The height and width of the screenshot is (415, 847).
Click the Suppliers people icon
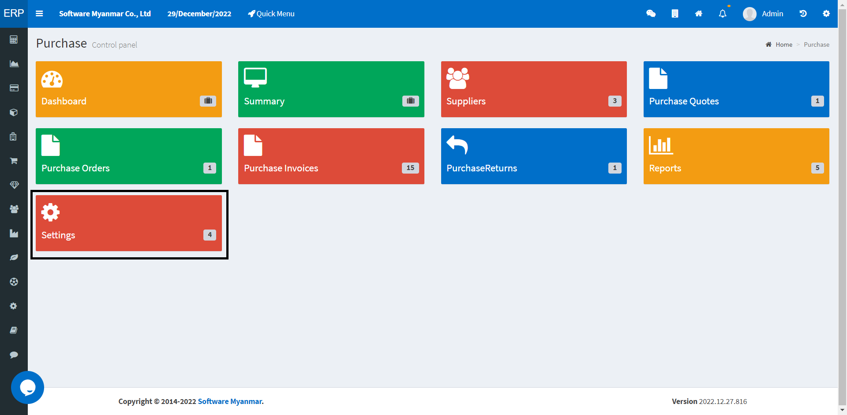tap(457, 78)
